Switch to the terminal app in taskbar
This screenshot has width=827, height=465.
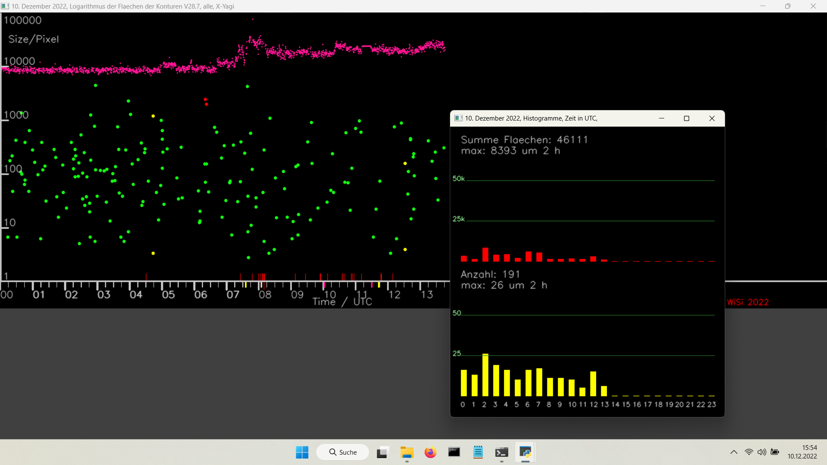point(502,452)
